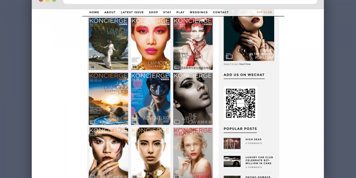Select the red floral headpiece cover

click(x=193, y=43)
